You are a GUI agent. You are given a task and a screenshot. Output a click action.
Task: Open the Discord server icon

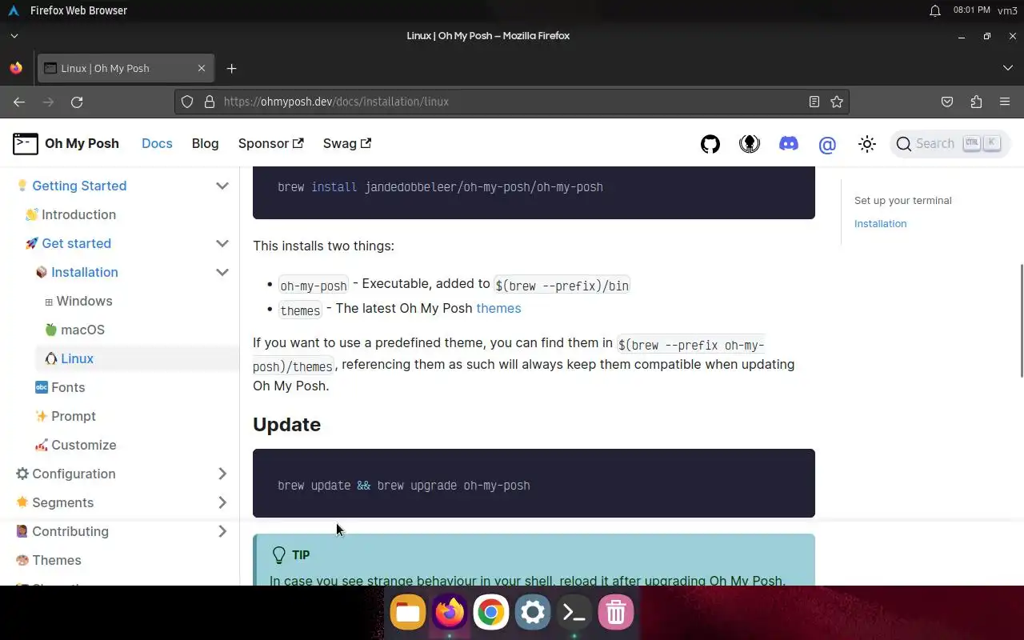(789, 144)
